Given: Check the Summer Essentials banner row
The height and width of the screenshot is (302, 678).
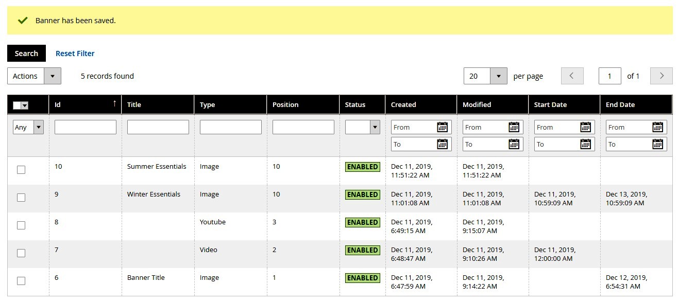Looking at the screenshot, I should [21, 170].
